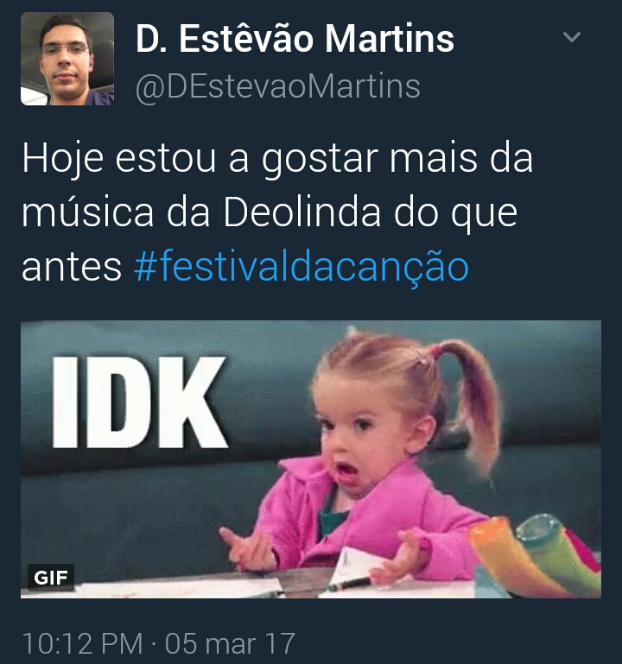
Task: Click the GIF badge on the media
Action: pos(51,578)
